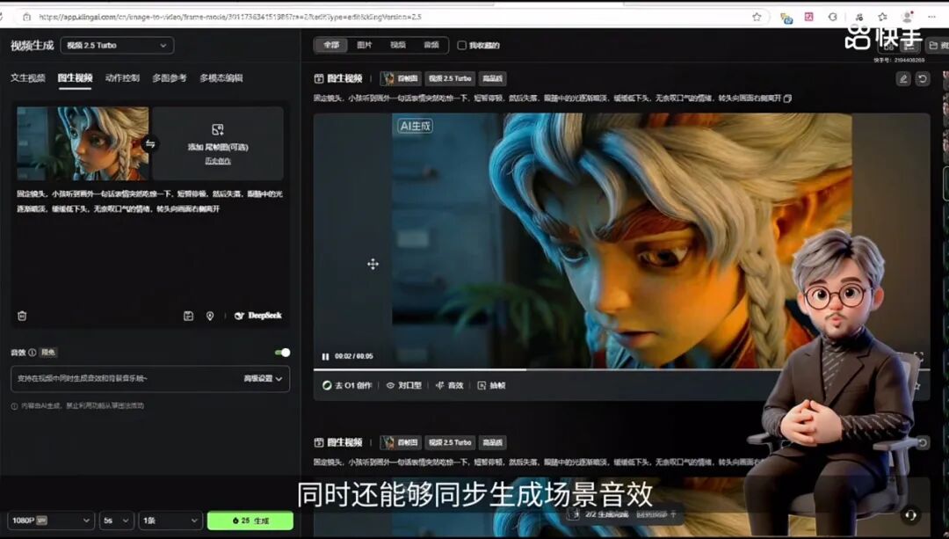This screenshot has width=949, height=539.
Task: Click the pencil edit icon at top right
Action: pyautogui.click(x=903, y=78)
